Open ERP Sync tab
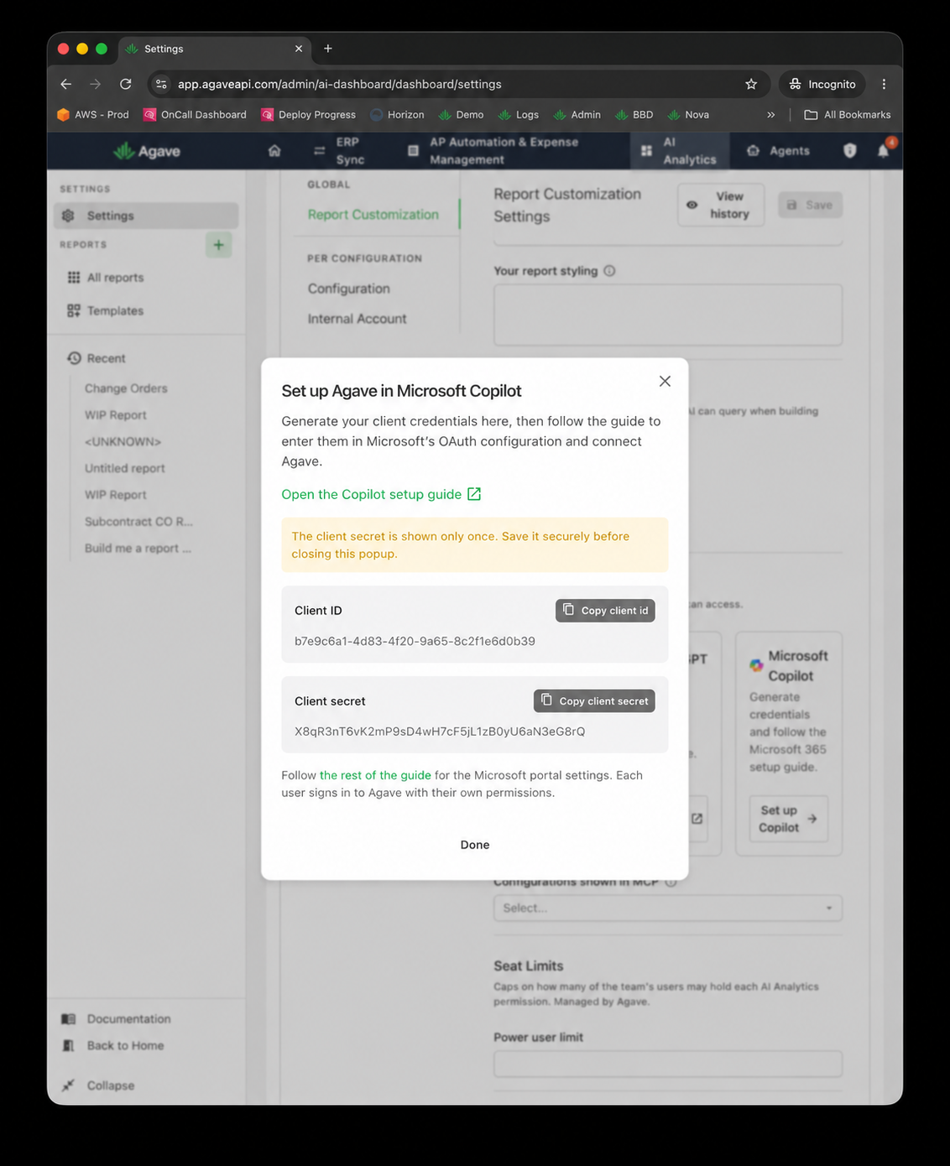950x1166 pixels. tap(341, 151)
